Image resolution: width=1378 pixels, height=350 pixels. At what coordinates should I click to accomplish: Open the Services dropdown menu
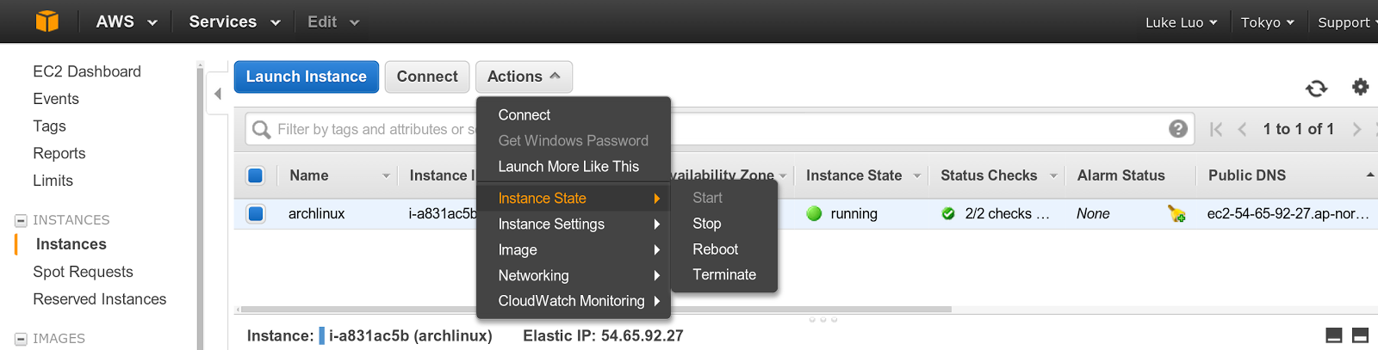point(234,21)
